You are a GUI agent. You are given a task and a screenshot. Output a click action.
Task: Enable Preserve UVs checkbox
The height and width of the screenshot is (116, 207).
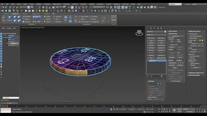point(169,45)
